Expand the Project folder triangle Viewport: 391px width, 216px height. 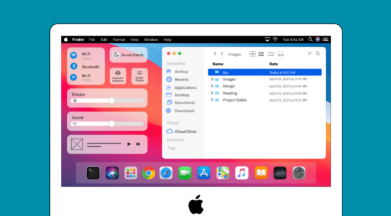pos(212,100)
